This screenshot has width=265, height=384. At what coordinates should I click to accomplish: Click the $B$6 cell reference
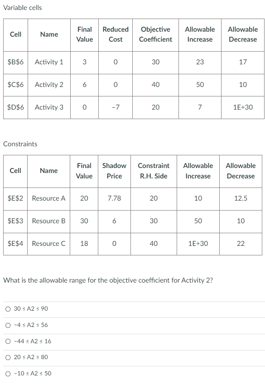tap(15, 62)
